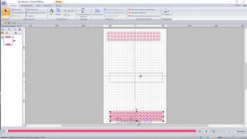
Task: Open the Applique Wizard (Мастер создания аппликаций)
Action: pos(142,9)
